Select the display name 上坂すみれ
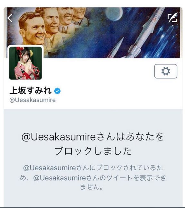Image resolution: width=185 pixels, height=208 pixels. click(x=31, y=91)
